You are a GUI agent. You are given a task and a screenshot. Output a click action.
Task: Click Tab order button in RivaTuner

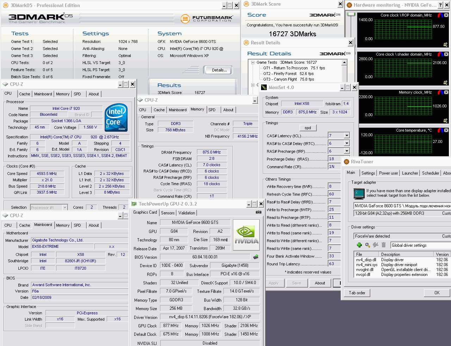(357, 293)
